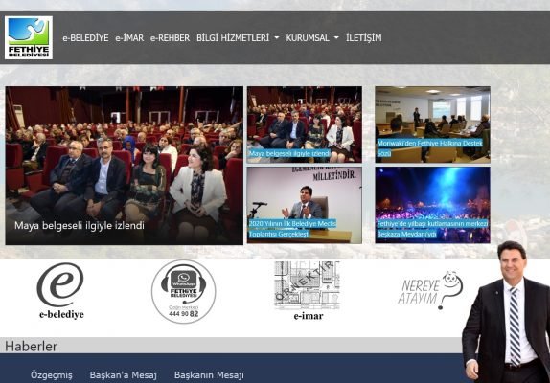Open the Özgeçmiş link
550x383 pixels.
tap(52, 375)
